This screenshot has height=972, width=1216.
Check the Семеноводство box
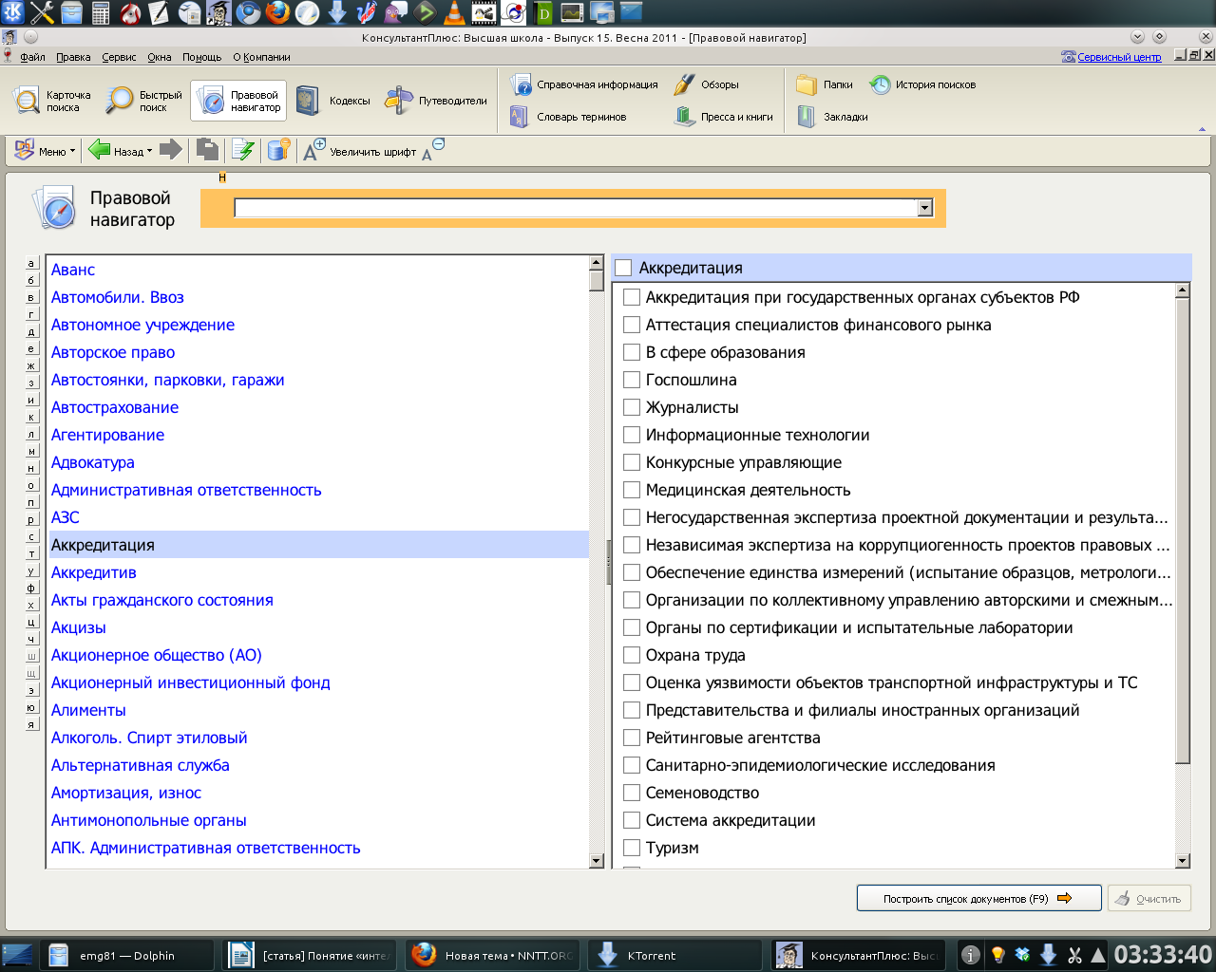[632, 793]
